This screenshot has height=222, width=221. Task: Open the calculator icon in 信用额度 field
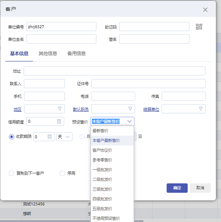pyautogui.click(x=59, y=121)
